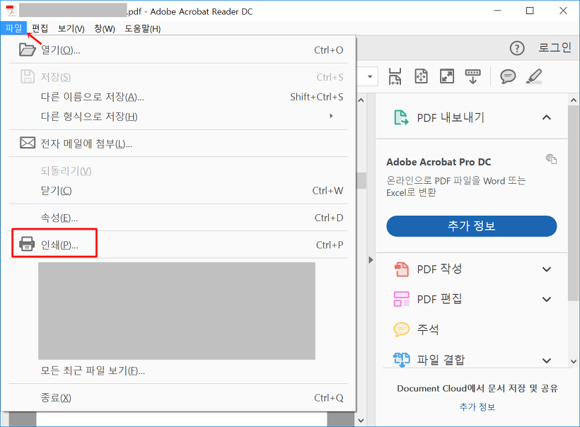
Task: Click the printer icon
Action: click(x=27, y=244)
